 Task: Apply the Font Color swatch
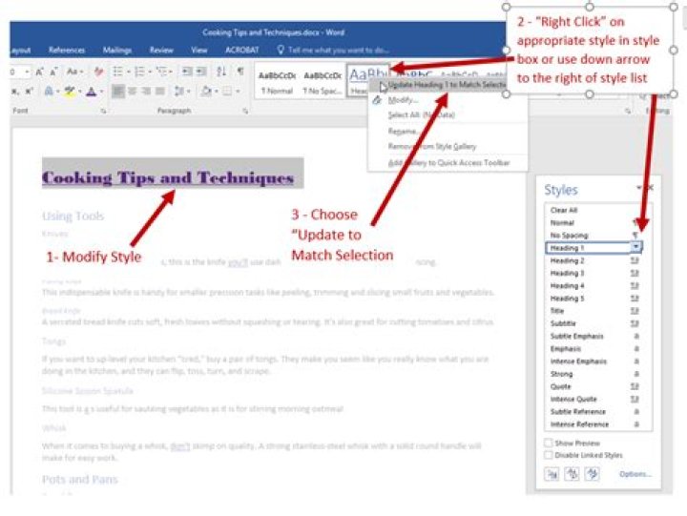(92, 92)
